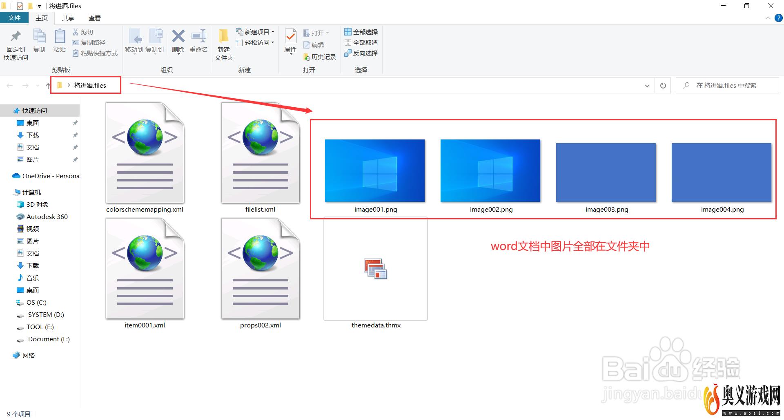The image size is (784, 420).
Task: Rename the selected file
Action: click(199, 41)
